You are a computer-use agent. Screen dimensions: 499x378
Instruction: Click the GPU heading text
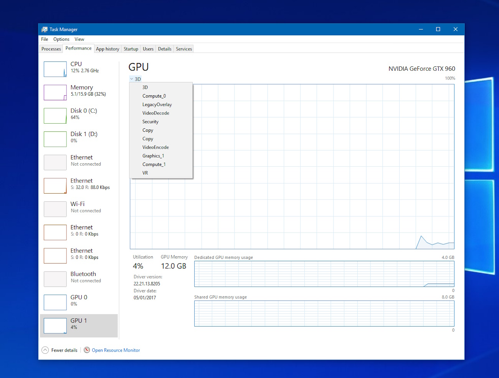[139, 67]
